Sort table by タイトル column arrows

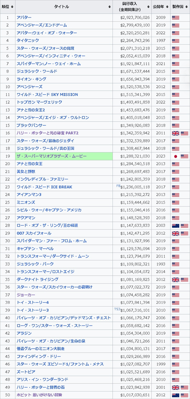coord(110,7)
